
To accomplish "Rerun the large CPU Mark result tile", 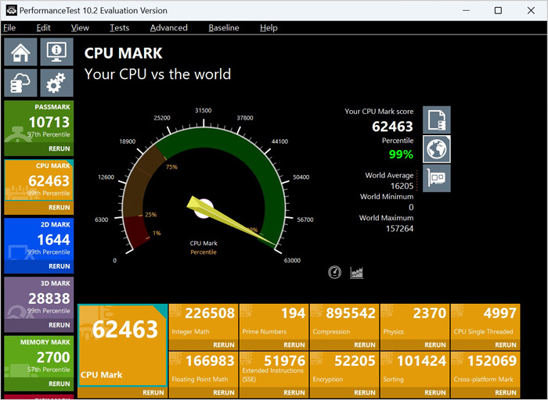I will coord(153,393).
